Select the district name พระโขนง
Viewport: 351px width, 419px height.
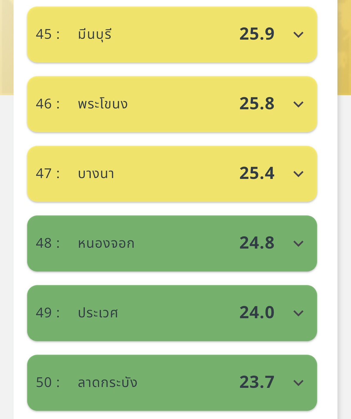[103, 104]
